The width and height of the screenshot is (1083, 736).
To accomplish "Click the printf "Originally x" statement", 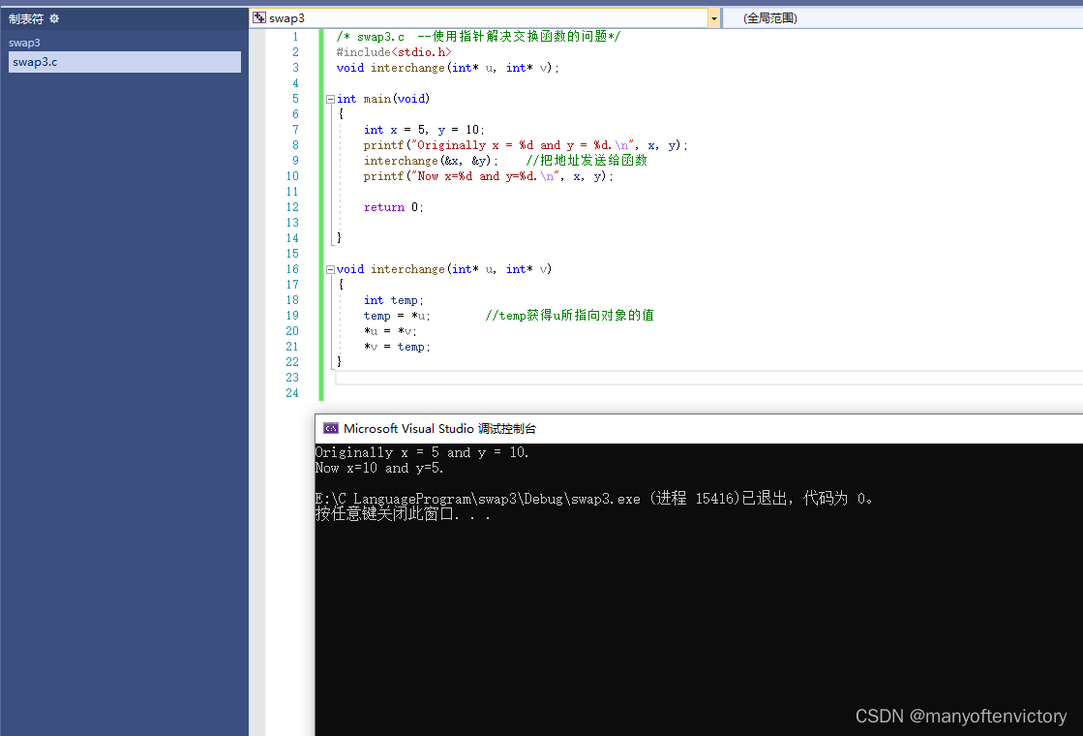I will (x=526, y=145).
